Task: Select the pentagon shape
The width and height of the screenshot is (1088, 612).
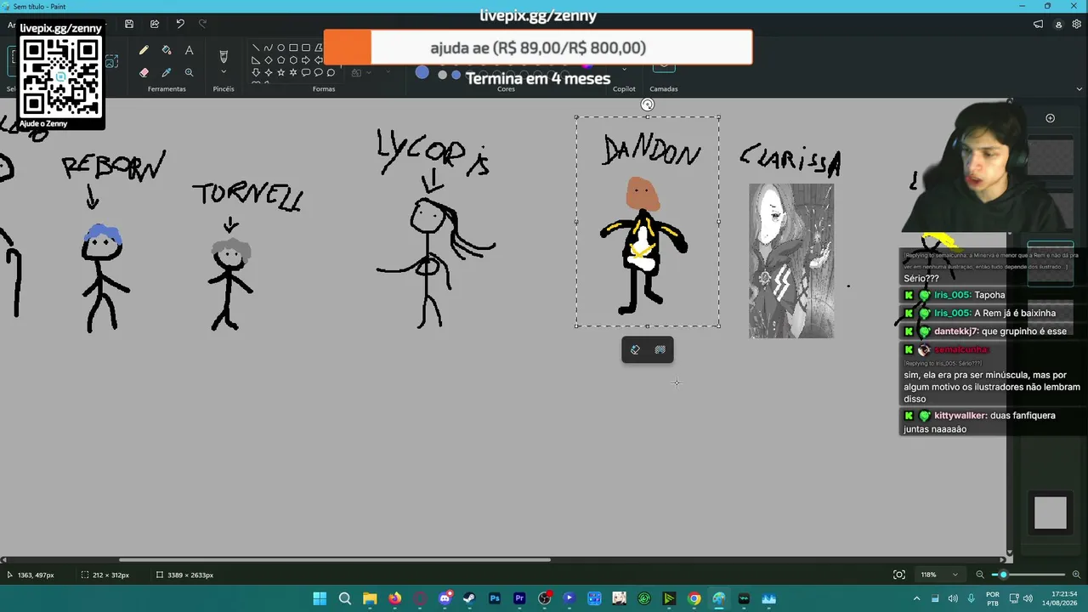Action: pyautogui.click(x=280, y=59)
